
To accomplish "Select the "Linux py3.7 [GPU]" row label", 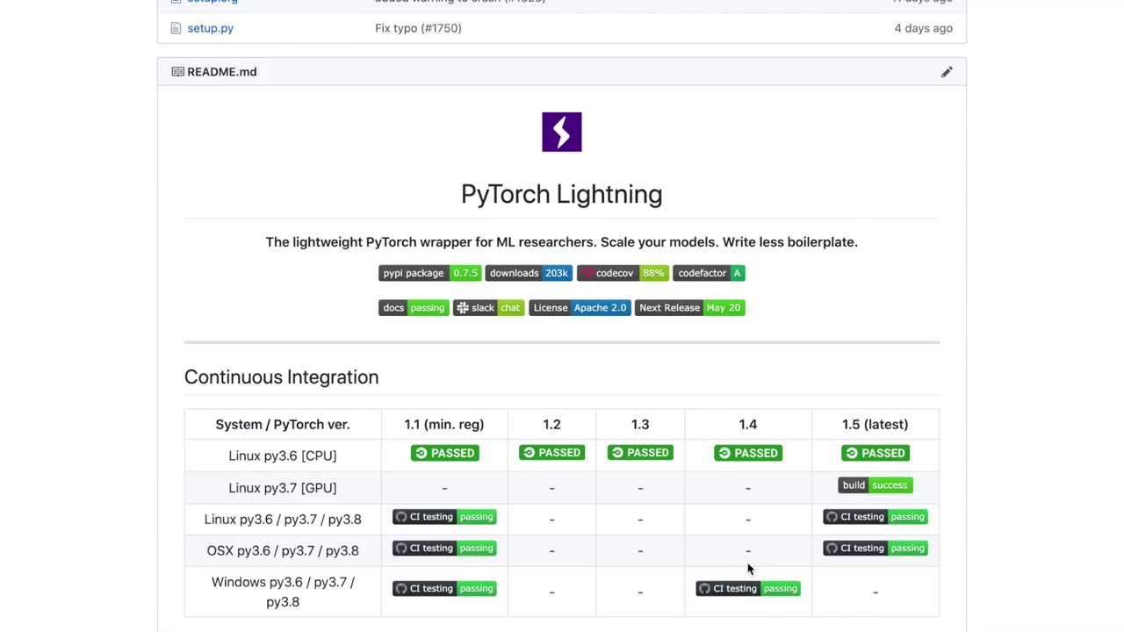I will (x=283, y=488).
